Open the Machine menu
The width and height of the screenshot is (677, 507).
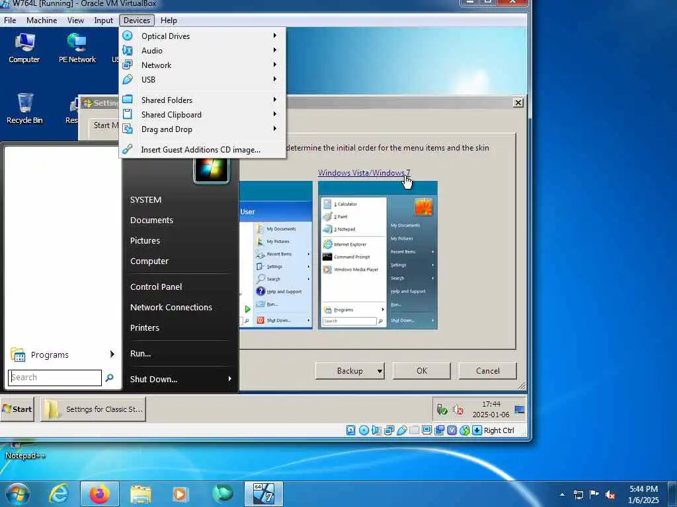[42, 20]
